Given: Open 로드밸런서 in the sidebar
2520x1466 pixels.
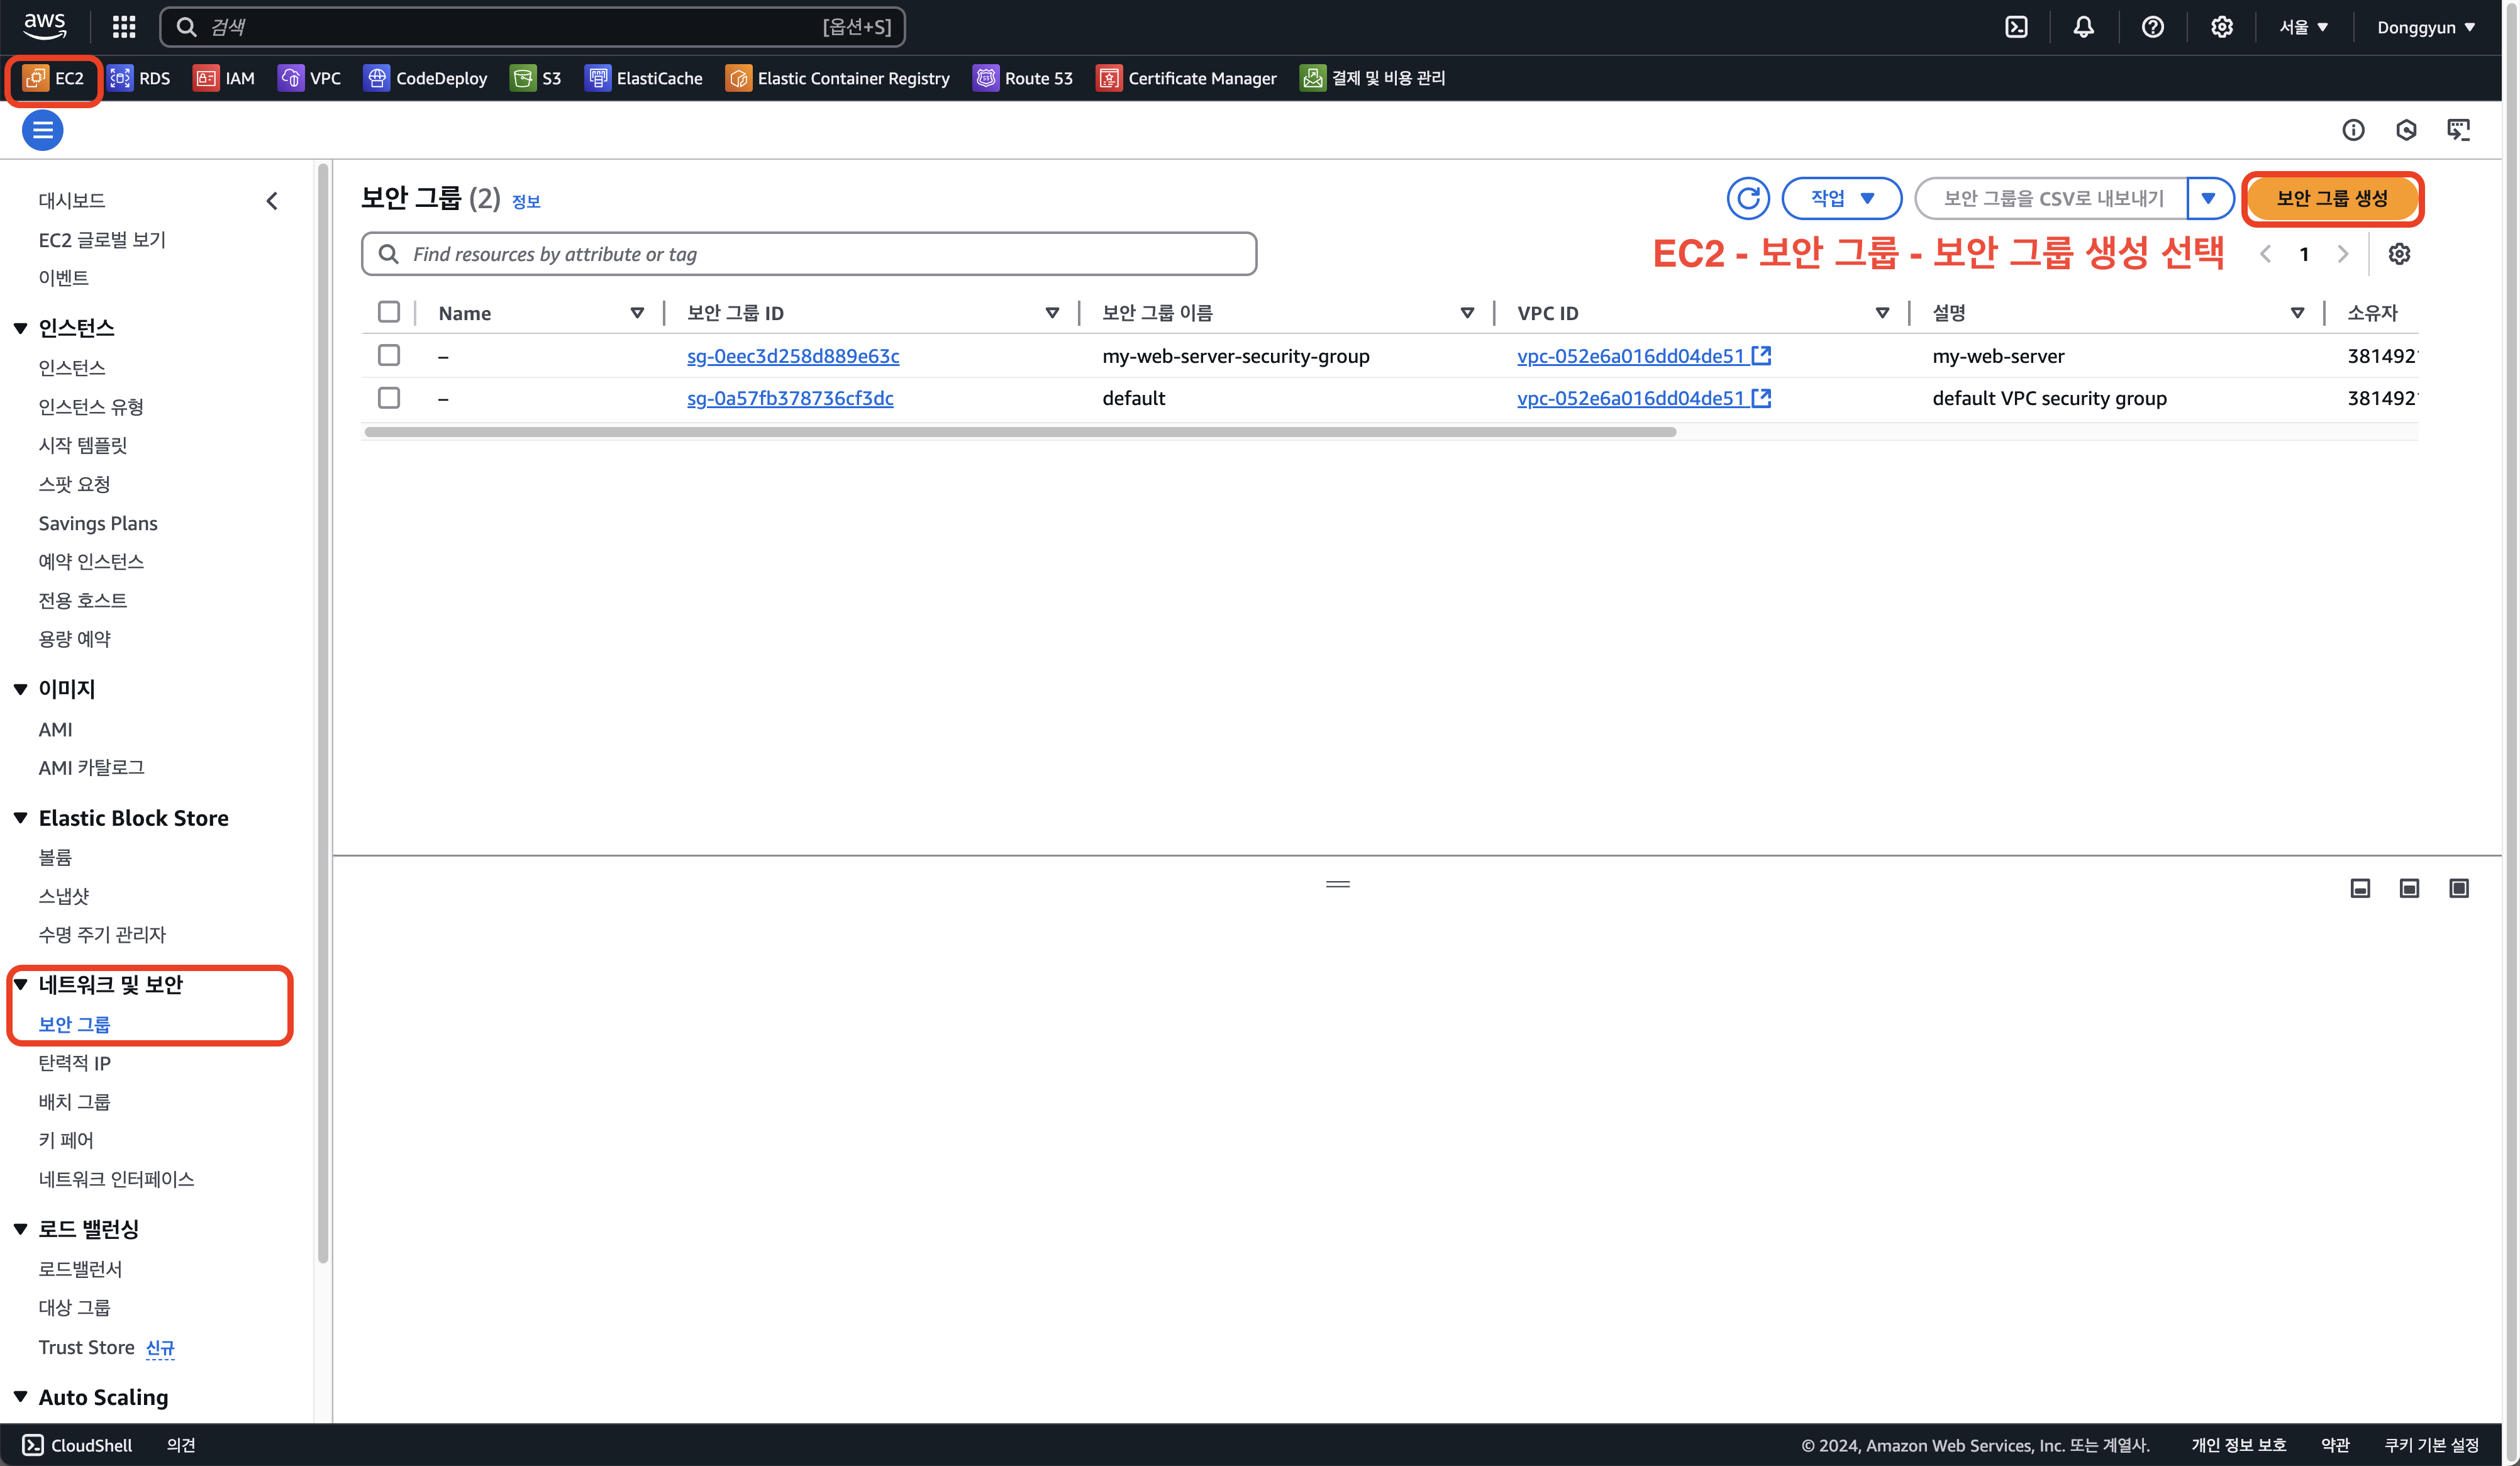Looking at the screenshot, I should 80,1269.
